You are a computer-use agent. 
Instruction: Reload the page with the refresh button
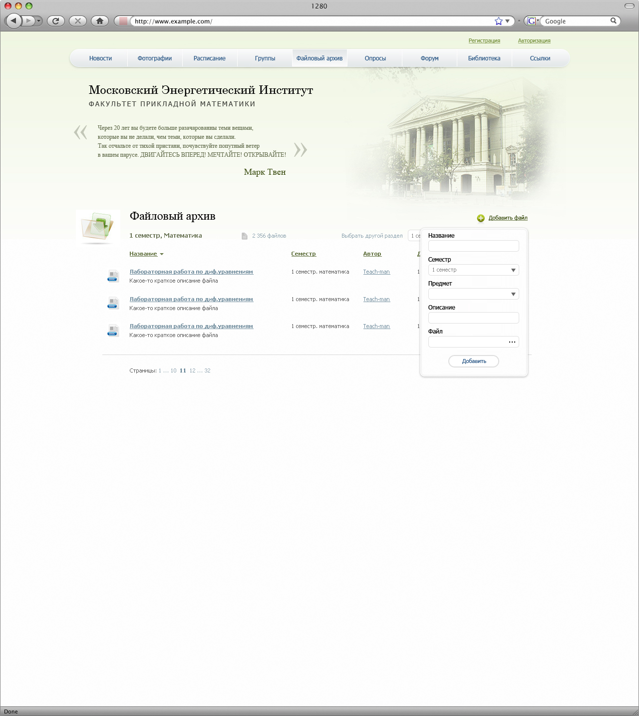pos(56,21)
